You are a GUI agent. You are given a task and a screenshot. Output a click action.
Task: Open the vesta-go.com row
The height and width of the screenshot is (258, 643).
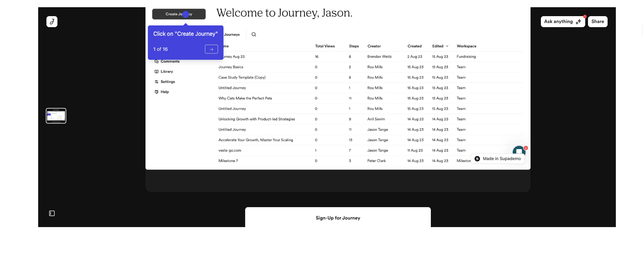click(x=370, y=150)
